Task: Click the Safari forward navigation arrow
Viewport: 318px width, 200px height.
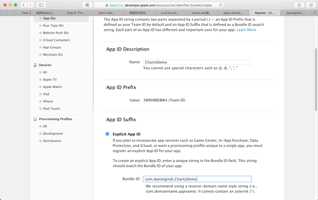Action: (x=31, y=5)
